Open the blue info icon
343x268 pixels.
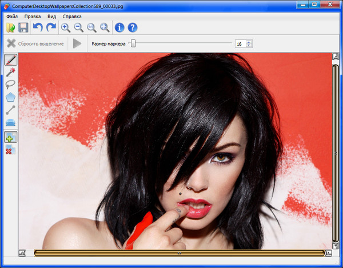(x=119, y=27)
